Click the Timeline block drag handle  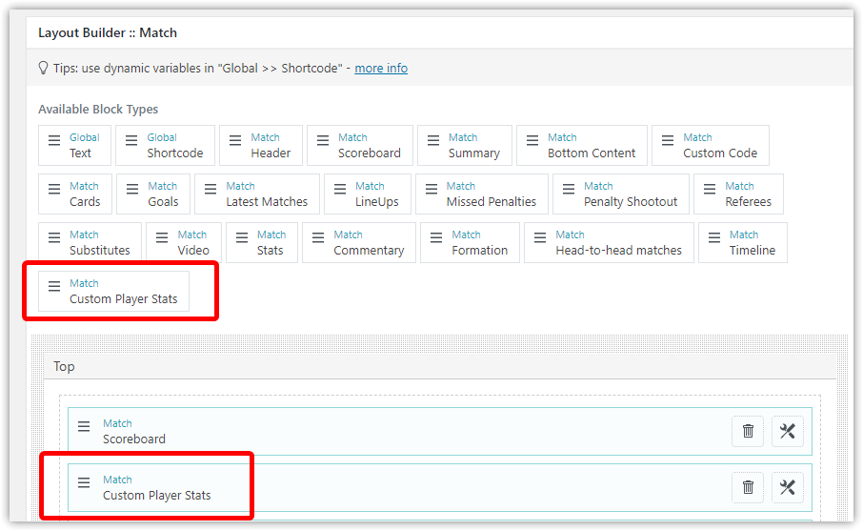point(713,237)
